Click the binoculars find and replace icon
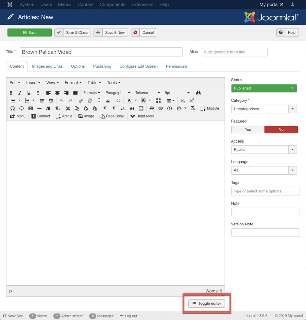 click(199, 93)
